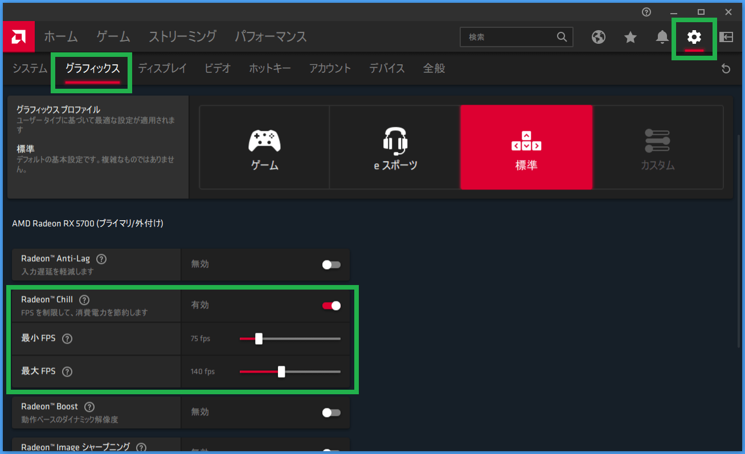Switch to the デバイス tab

[x=387, y=68]
